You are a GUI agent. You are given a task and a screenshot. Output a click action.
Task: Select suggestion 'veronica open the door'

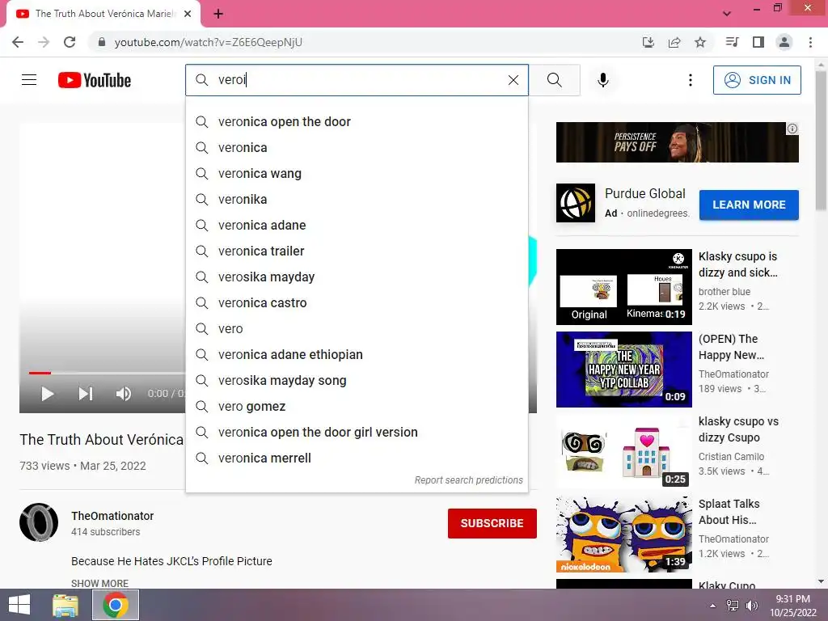(357, 121)
